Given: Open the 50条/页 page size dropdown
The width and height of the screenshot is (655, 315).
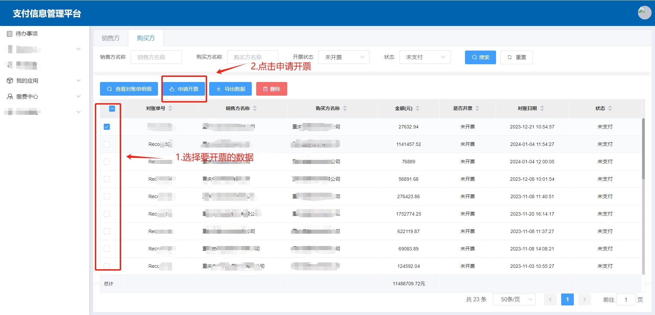Looking at the screenshot, I should click(x=514, y=300).
